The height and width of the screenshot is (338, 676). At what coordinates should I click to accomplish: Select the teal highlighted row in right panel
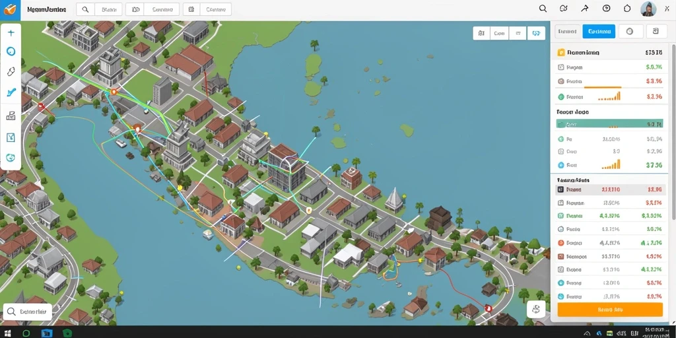(x=610, y=124)
